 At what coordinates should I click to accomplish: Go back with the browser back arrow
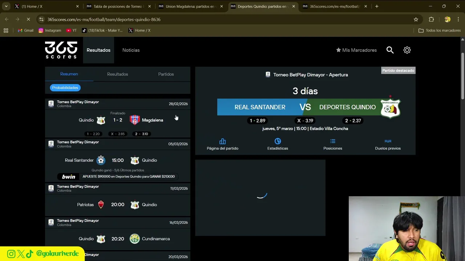coord(7,19)
